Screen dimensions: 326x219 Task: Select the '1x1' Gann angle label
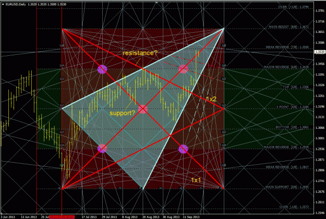[x=196, y=180]
